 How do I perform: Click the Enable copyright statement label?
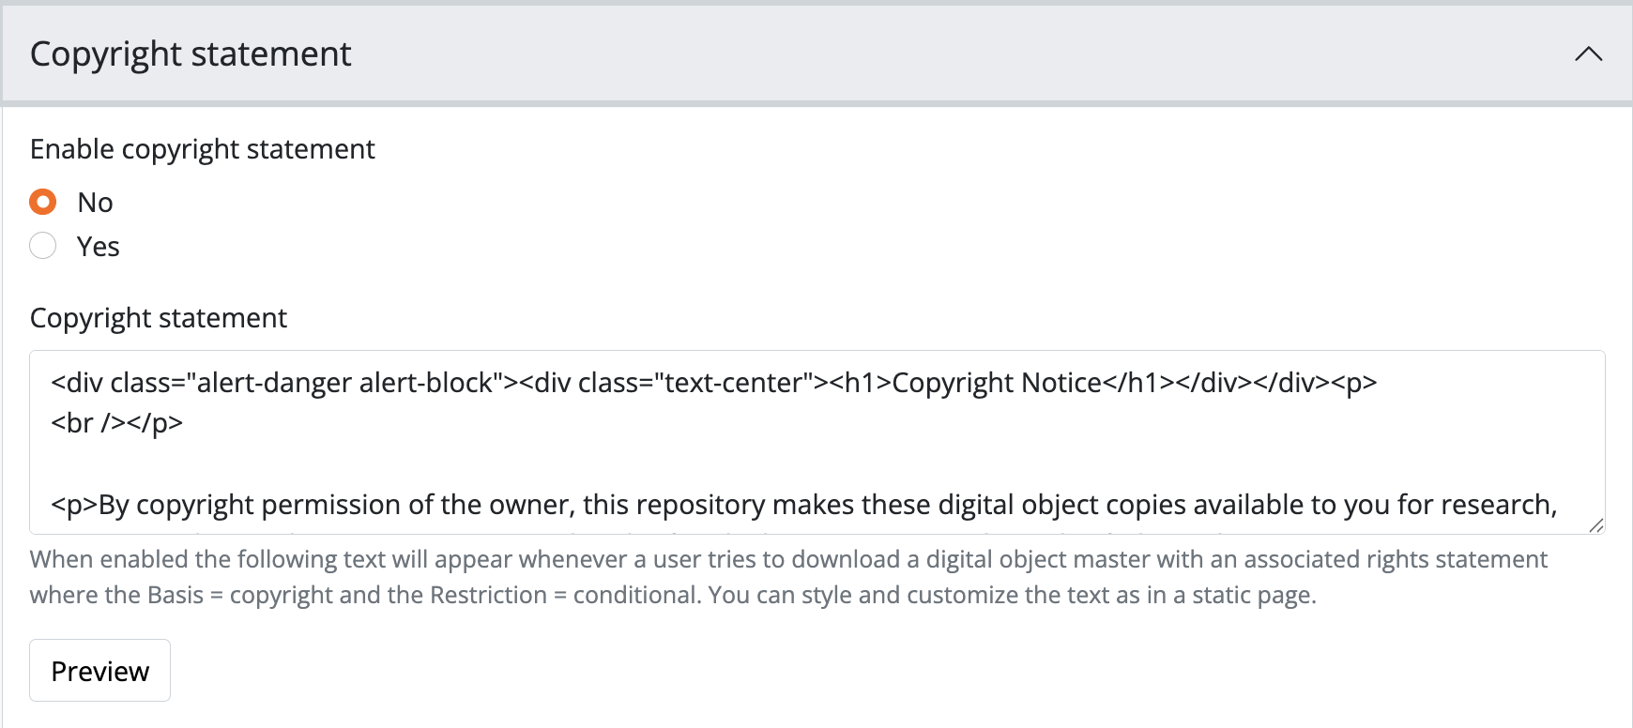pos(203,149)
